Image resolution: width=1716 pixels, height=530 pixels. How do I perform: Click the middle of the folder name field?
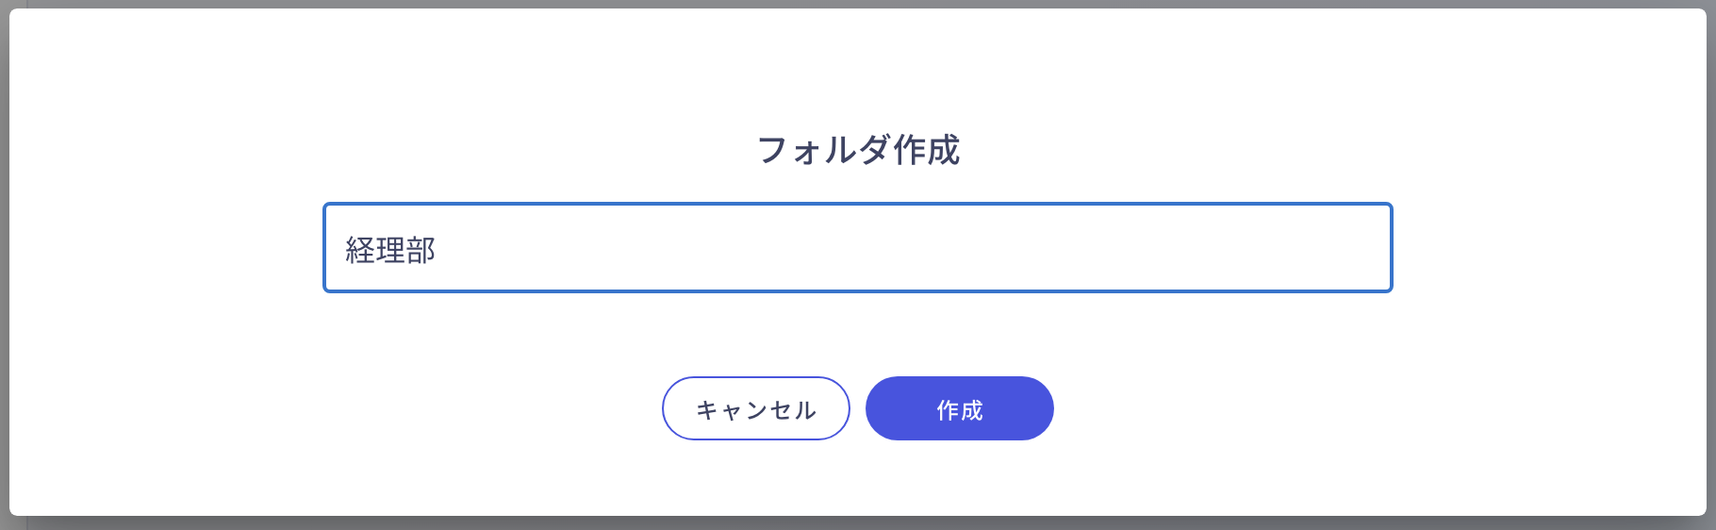[857, 248]
